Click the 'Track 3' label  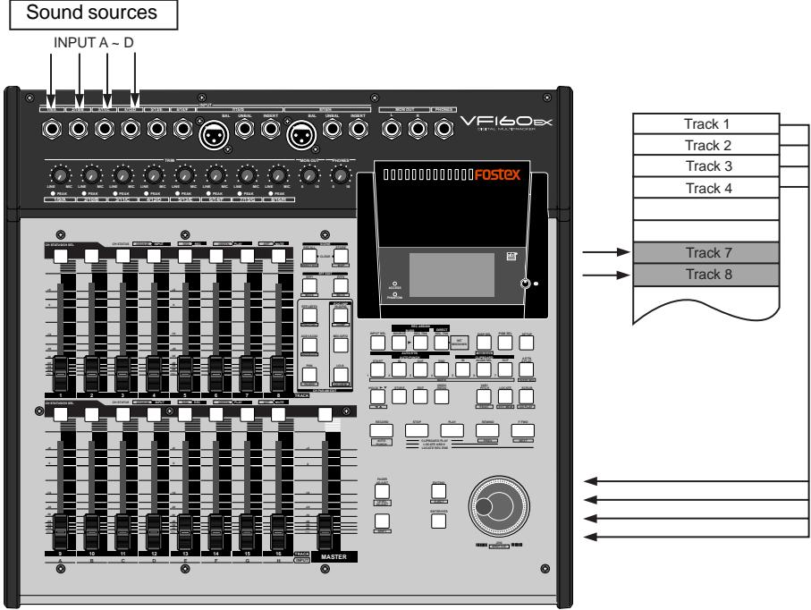click(x=708, y=166)
